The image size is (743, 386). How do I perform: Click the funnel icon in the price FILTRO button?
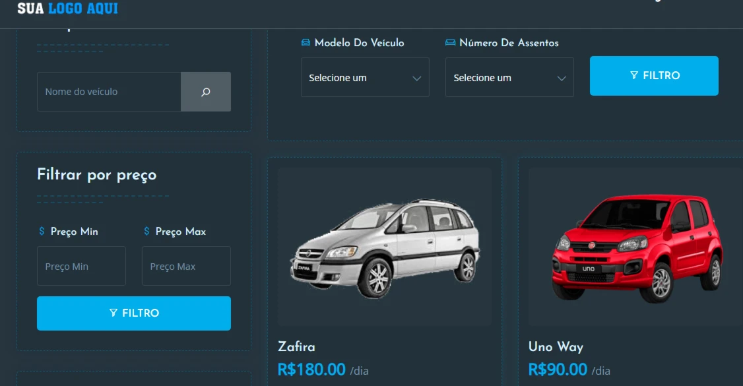coord(113,313)
